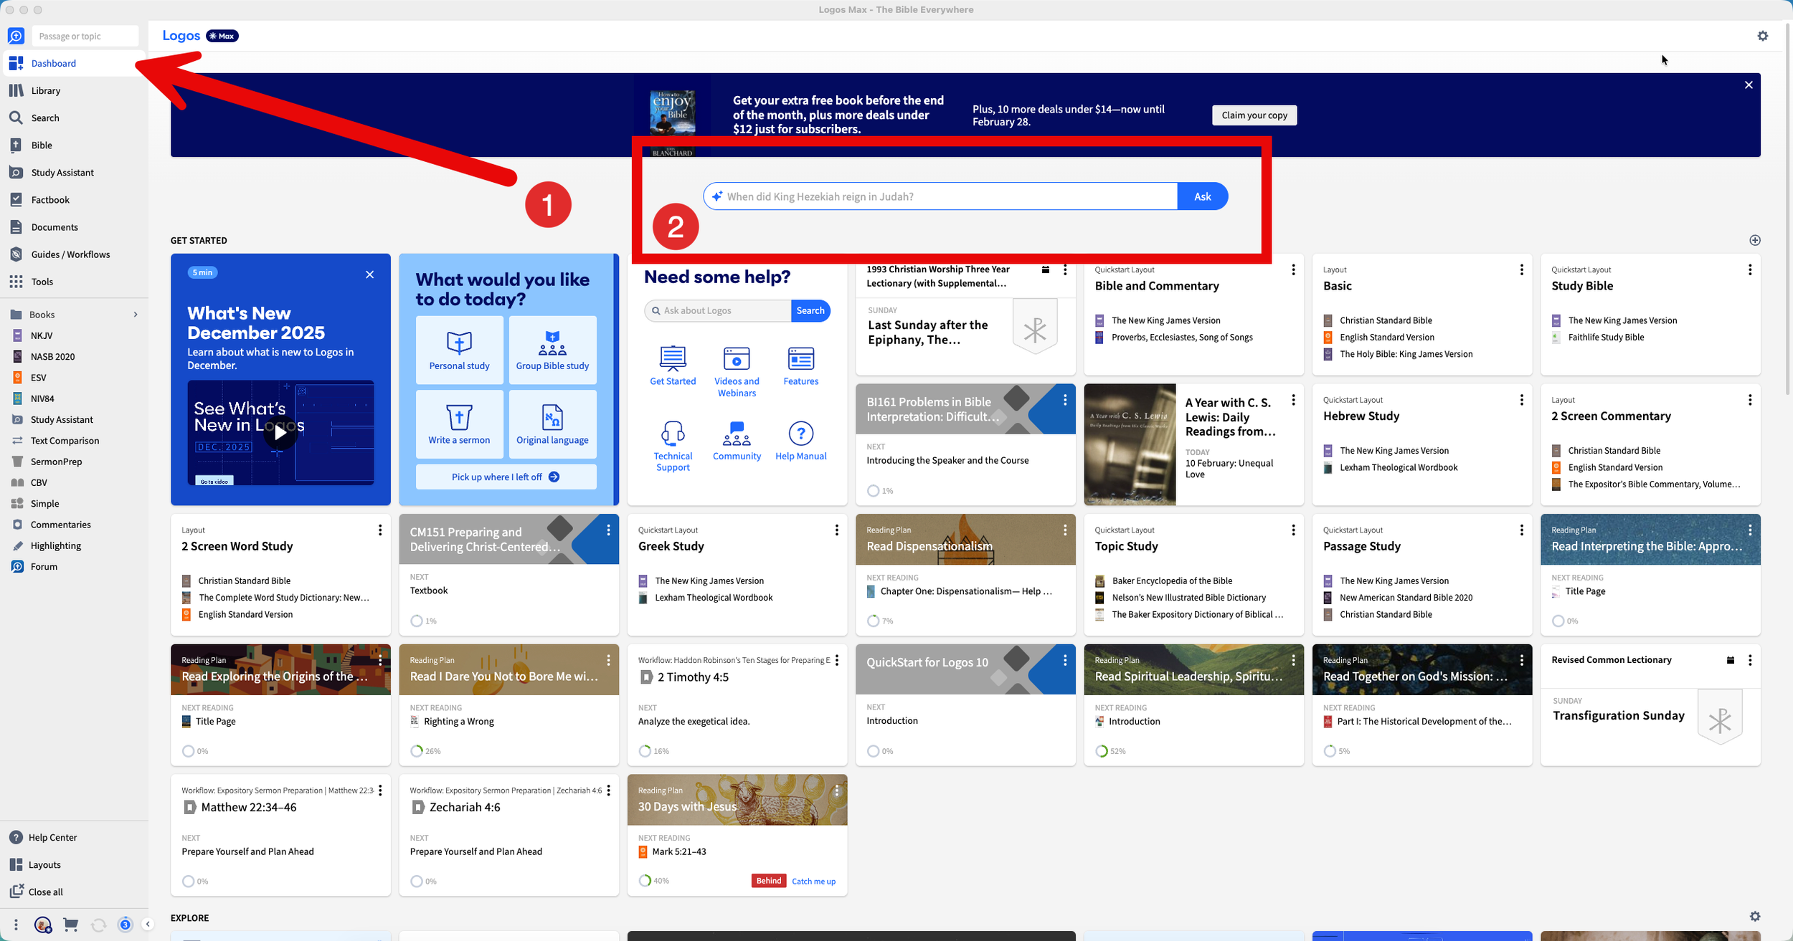This screenshot has width=1793, height=941.
Task: Click the Catch me up link
Action: point(813,881)
